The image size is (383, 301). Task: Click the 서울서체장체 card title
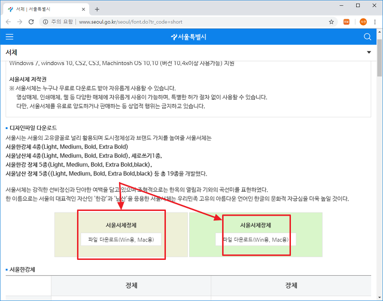tap(256, 225)
